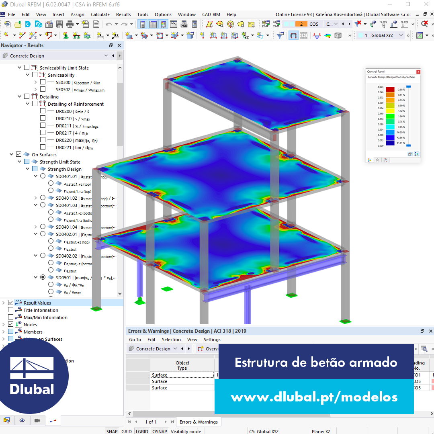The width and height of the screenshot is (434, 434).
Task: Click the eye display tab icon in navigator
Action: coord(22,420)
